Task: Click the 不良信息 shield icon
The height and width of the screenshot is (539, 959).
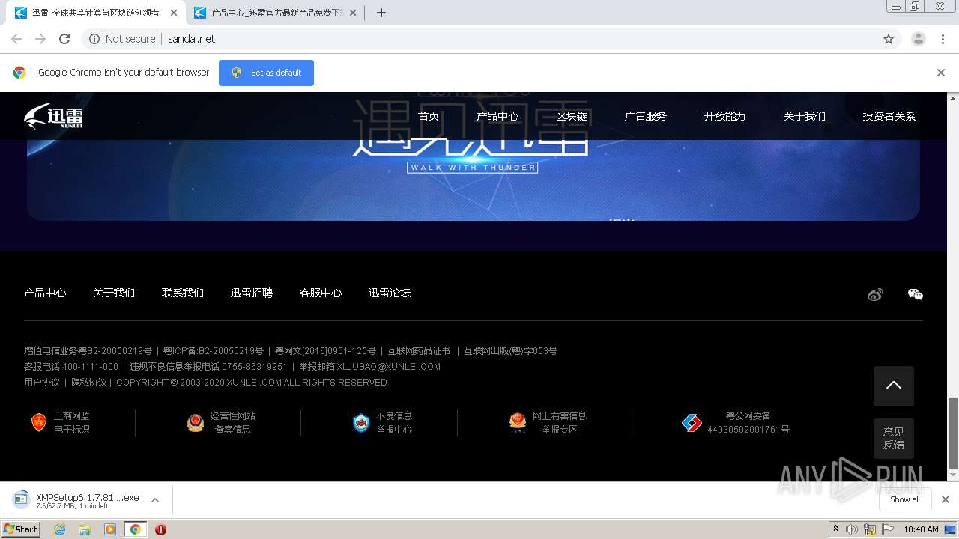Action: (361, 423)
